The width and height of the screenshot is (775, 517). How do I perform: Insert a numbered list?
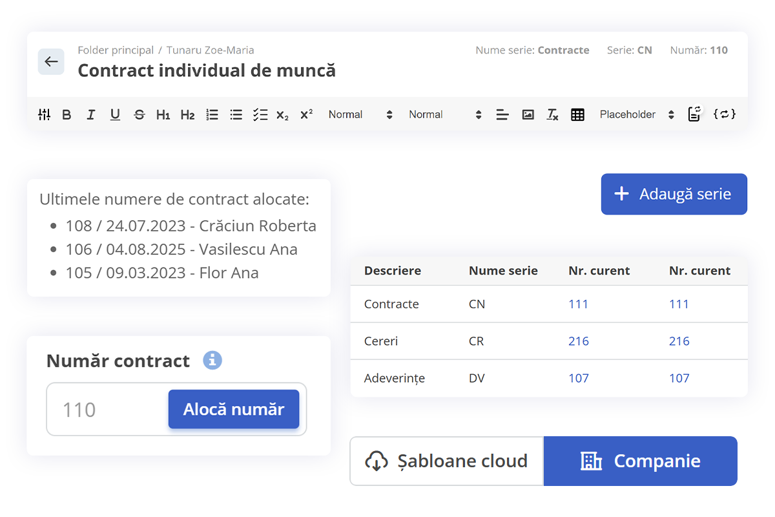212,115
